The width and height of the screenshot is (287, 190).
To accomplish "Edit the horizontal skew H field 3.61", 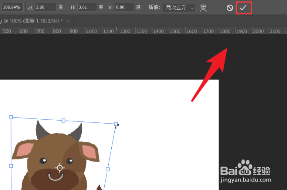I will pyautogui.click(x=87, y=7).
